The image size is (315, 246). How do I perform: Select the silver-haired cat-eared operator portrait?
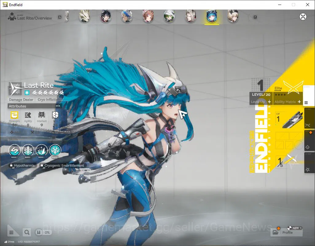pos(191,16)
